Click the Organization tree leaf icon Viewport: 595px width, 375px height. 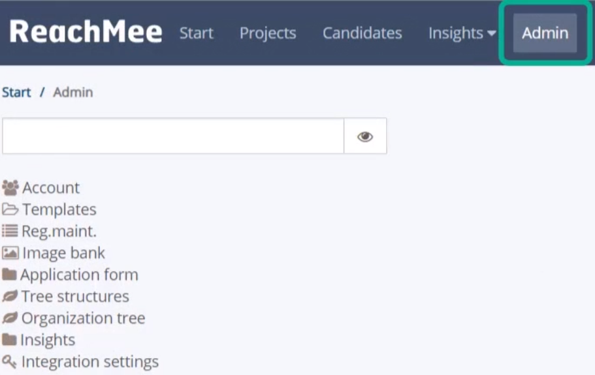click(10, 318)
